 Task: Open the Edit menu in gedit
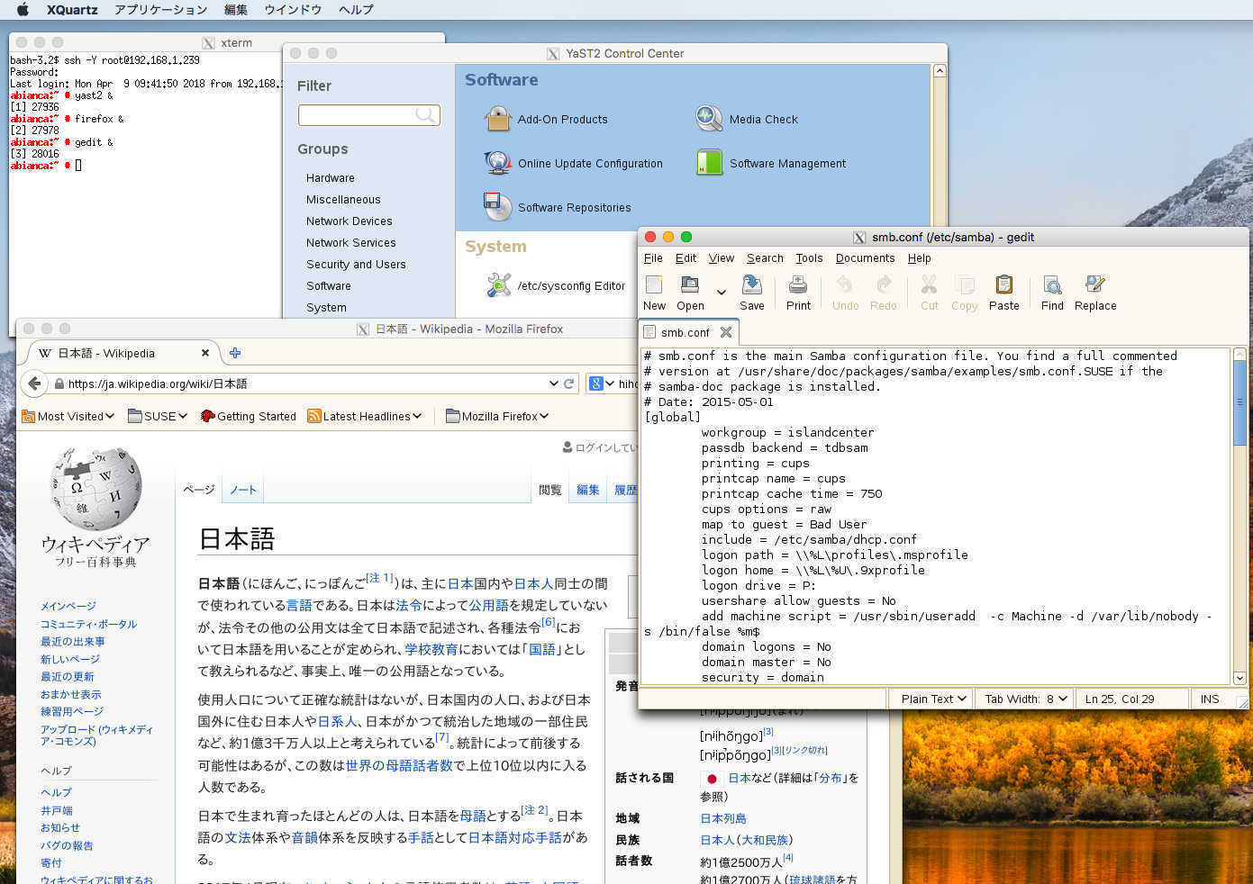point(686,258)
